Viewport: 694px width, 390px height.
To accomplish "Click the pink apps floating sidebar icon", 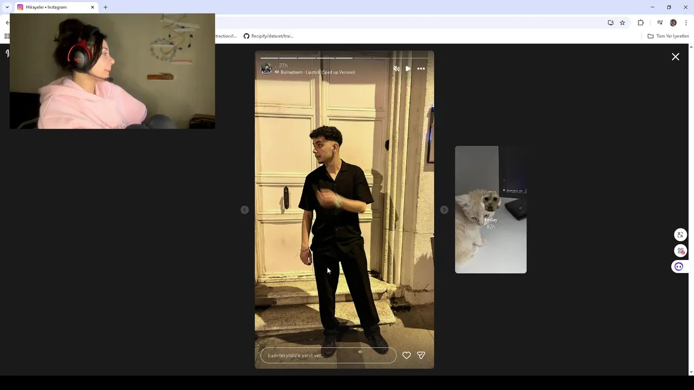I will coord(680,251).
